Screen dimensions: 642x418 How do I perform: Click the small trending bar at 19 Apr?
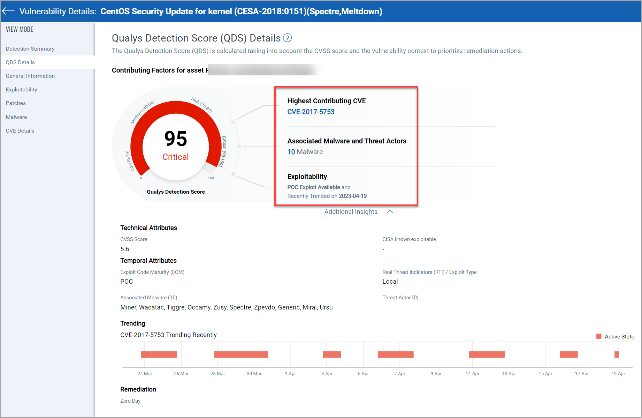coord(616,354)
